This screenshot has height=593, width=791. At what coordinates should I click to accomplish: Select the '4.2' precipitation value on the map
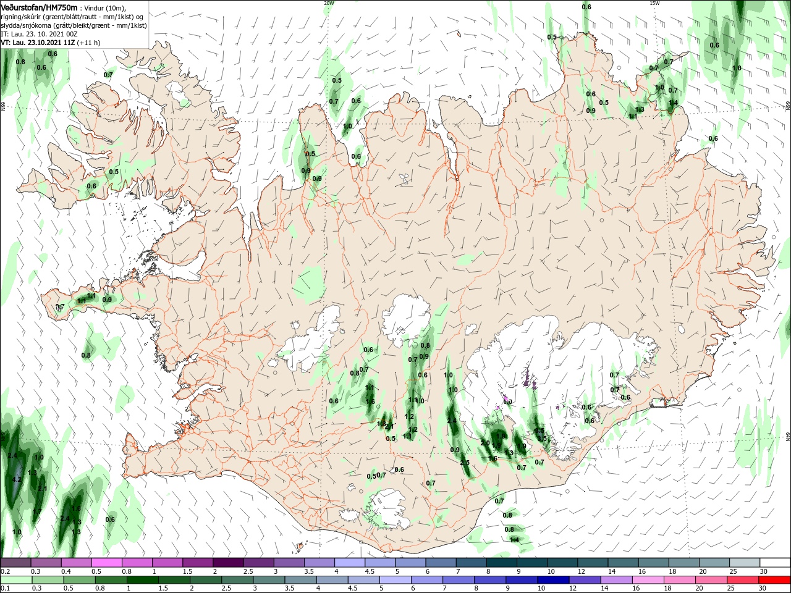pyautogui.click(x=17, y=479)
